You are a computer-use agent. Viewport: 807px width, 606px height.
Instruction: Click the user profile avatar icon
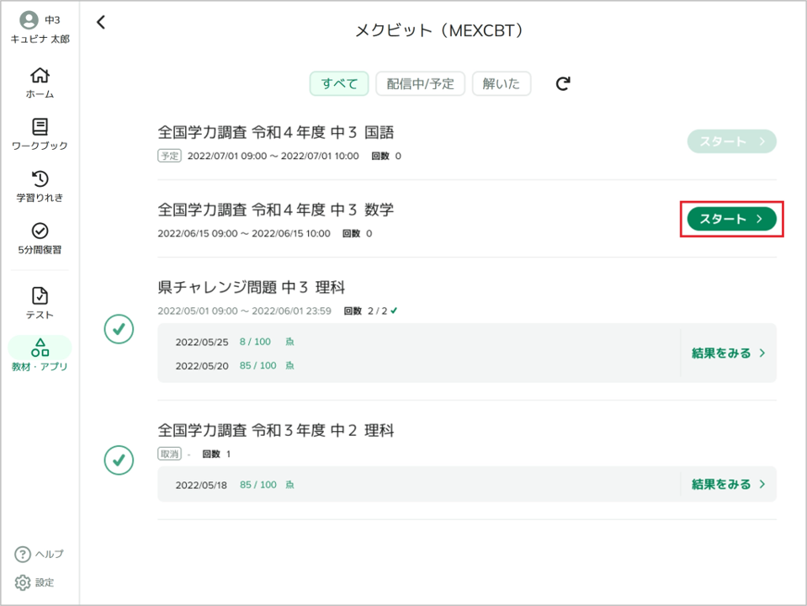pos(29,20)
